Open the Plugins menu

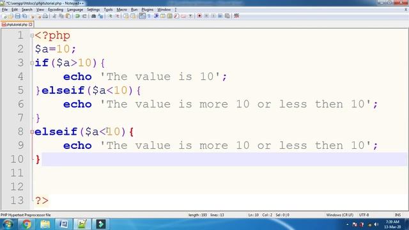click(148, 10)
